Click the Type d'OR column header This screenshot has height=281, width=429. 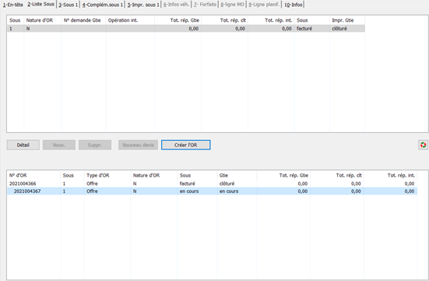coord(98,175)
